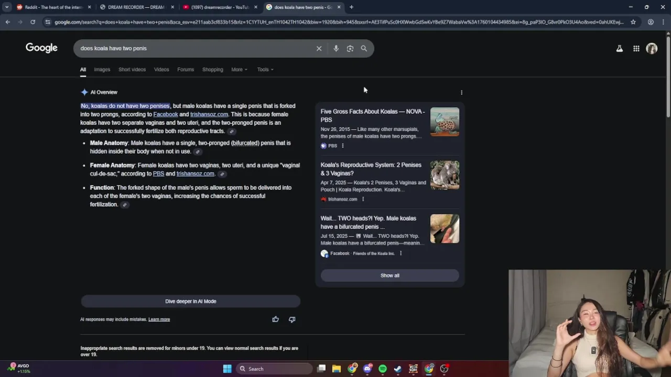Open new browser tab

pyautogui.click(x=351, y=7)
